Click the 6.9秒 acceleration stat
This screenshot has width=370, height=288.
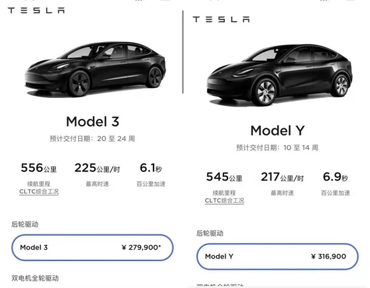click(x=335, y=177)
